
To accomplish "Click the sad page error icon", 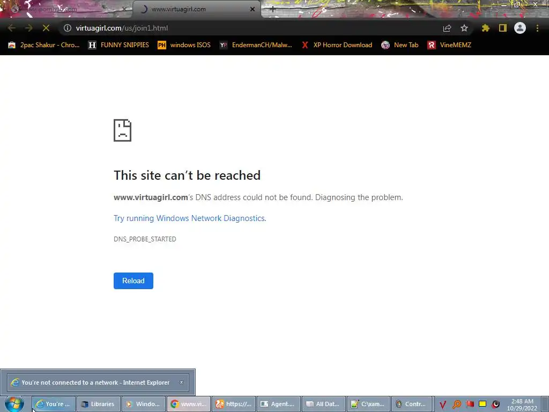I will click(123, 130).
